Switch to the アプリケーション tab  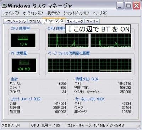(15, 21)
